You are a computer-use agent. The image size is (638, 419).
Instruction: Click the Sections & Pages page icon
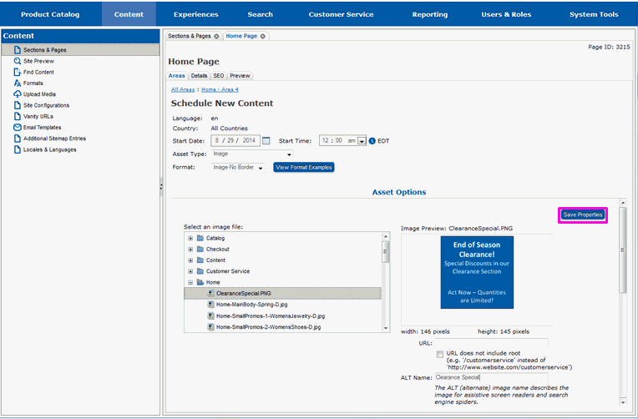point(17,49)
